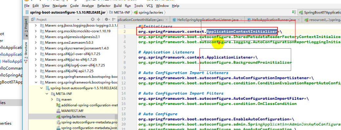The width and height of the screenshot is (341, 130).
Task: Click BackgroundPreinitializer value on line 8
Action: pyautogui.click(x=263, y=62)
